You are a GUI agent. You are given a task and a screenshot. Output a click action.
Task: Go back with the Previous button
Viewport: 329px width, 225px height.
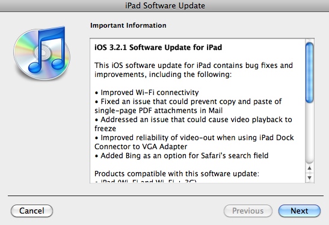[248, 211]
